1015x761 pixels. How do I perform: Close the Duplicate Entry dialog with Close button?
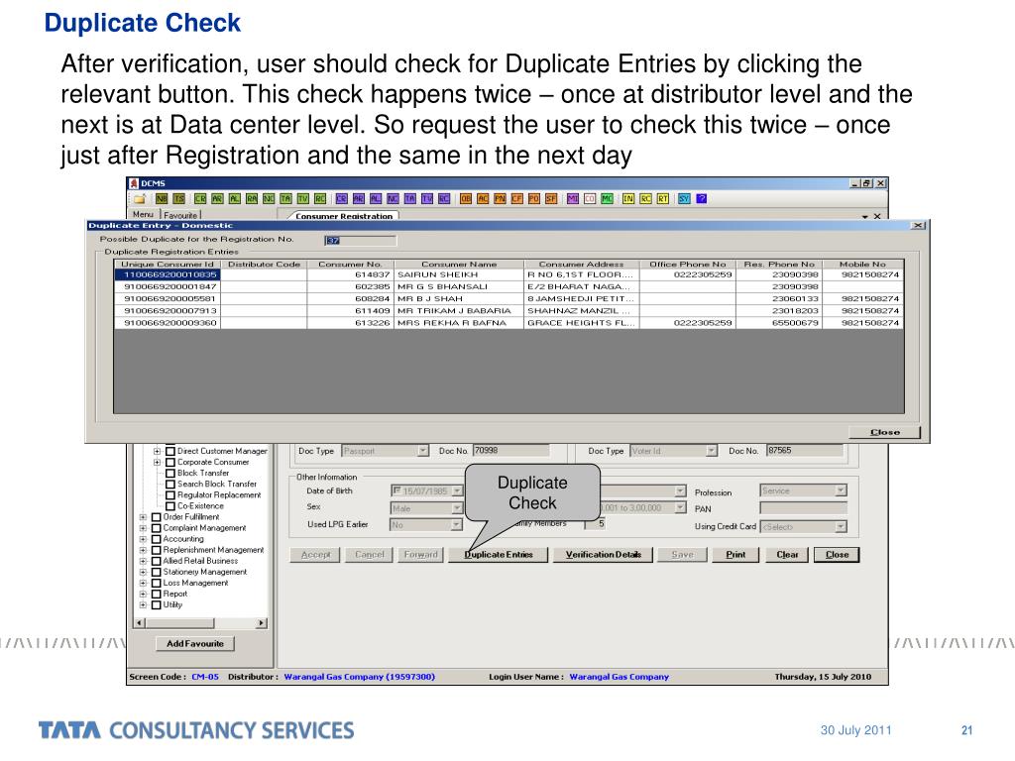coord(885,432)
